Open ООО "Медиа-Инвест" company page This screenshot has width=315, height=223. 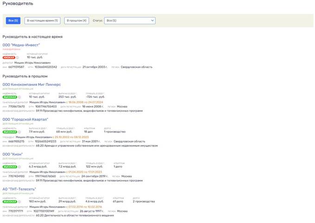click(x=21, y=45)
